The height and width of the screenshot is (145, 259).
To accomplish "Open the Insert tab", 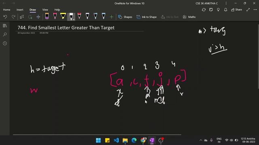I will pos(20,10).
